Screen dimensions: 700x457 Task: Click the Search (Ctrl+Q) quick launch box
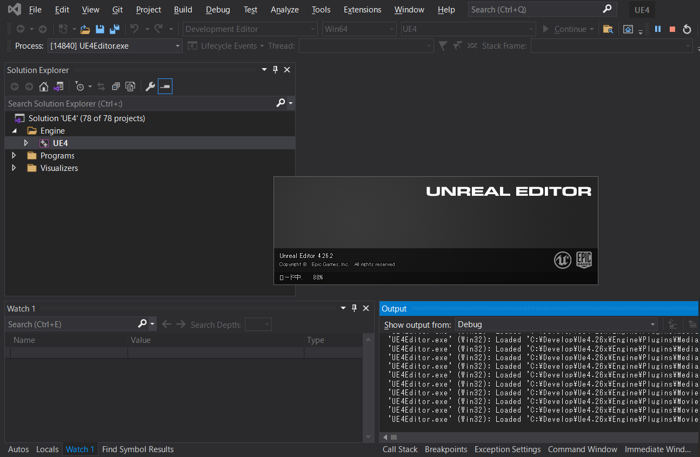coord(542,10)
